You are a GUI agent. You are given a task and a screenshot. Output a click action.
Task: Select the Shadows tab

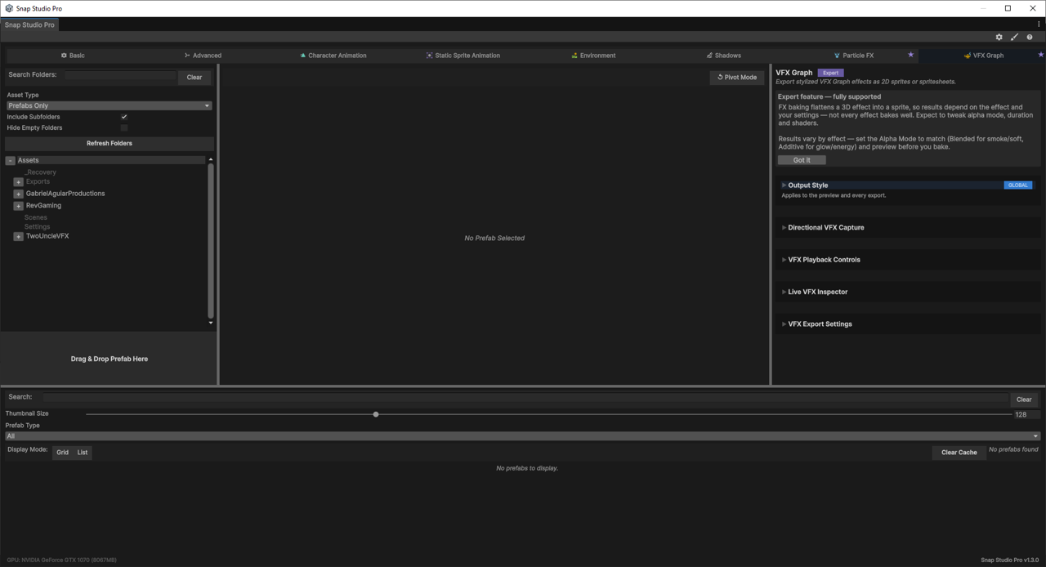coord(723,56)
